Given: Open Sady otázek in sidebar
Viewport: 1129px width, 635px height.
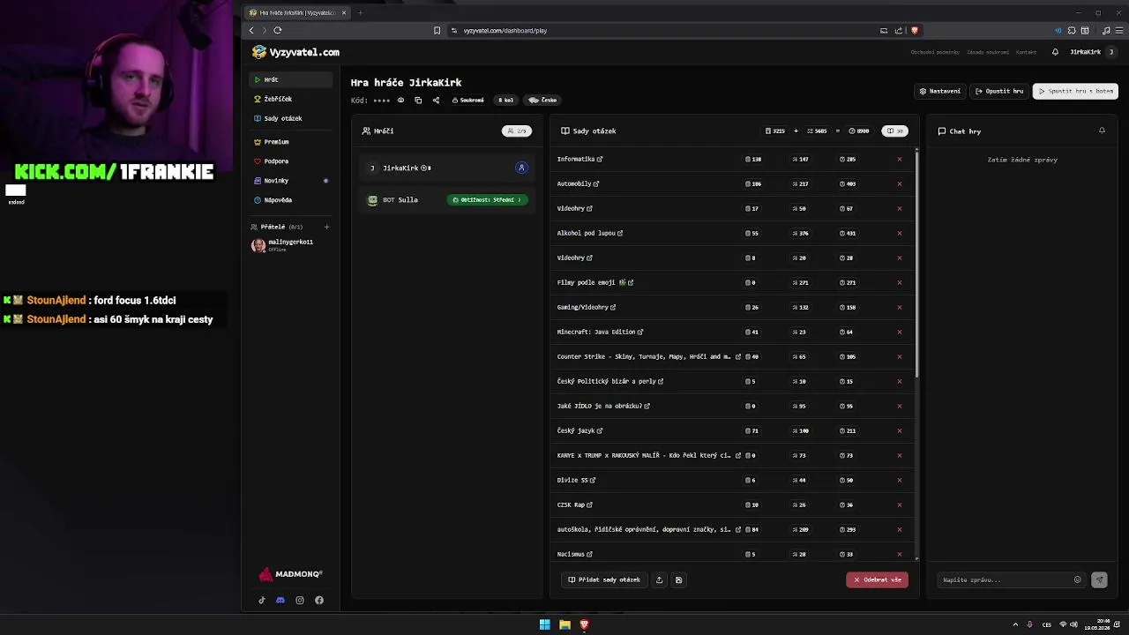Looking at the screenshot, I should point(292,118).
